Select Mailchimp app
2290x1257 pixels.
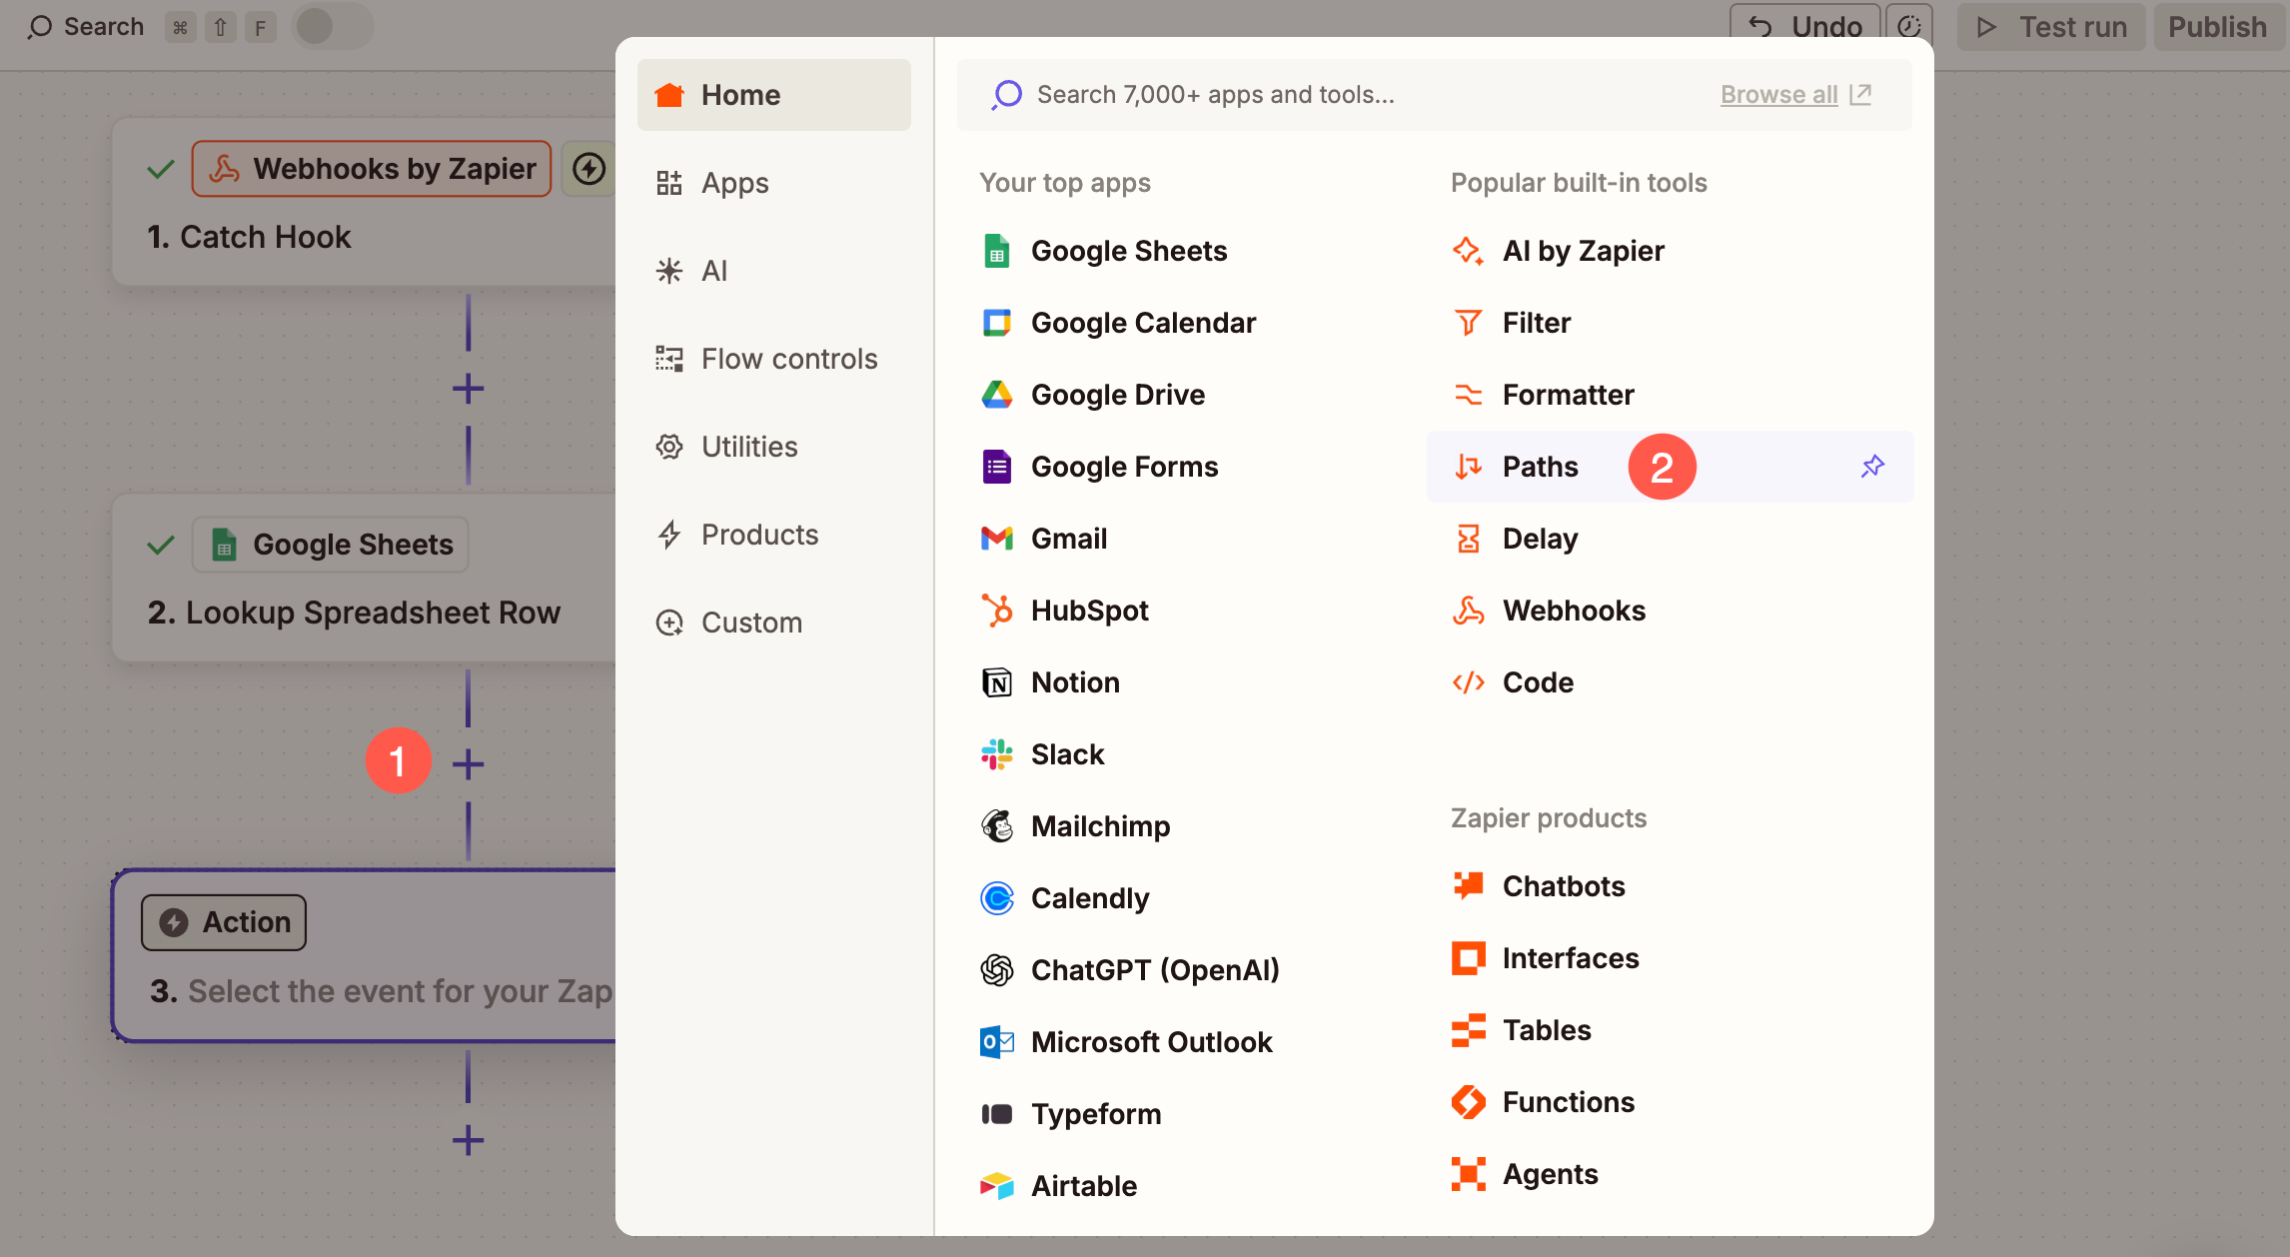pyautogui.click(x=1075, y=826)
